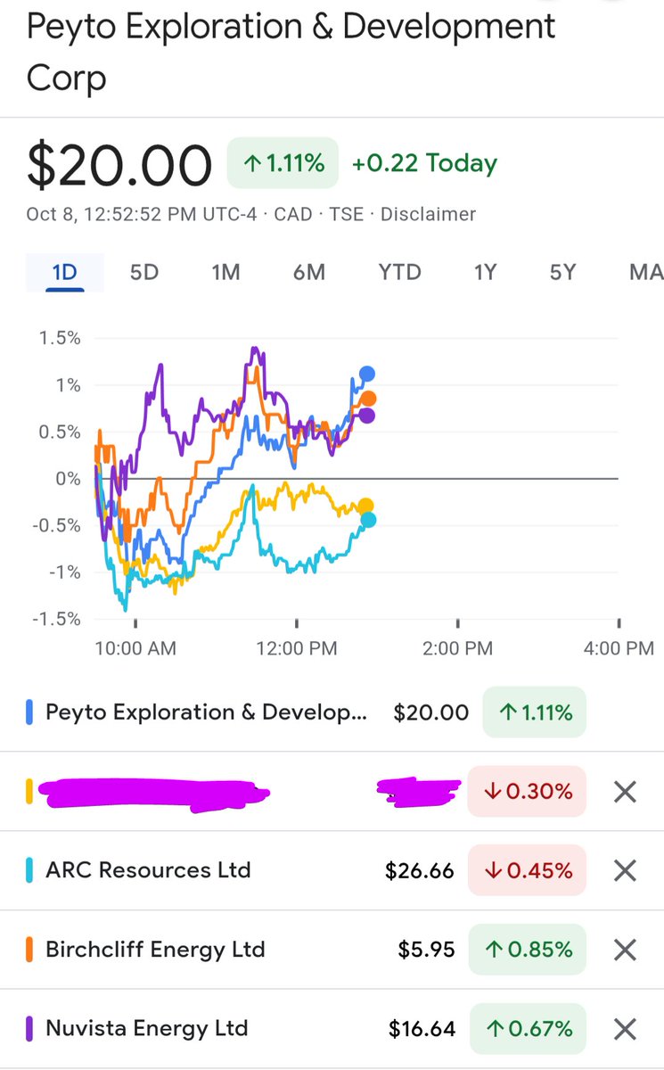Click the purple Nuvista color marker
Screen dimensions: 664x1070
[x=30, y=1030]
